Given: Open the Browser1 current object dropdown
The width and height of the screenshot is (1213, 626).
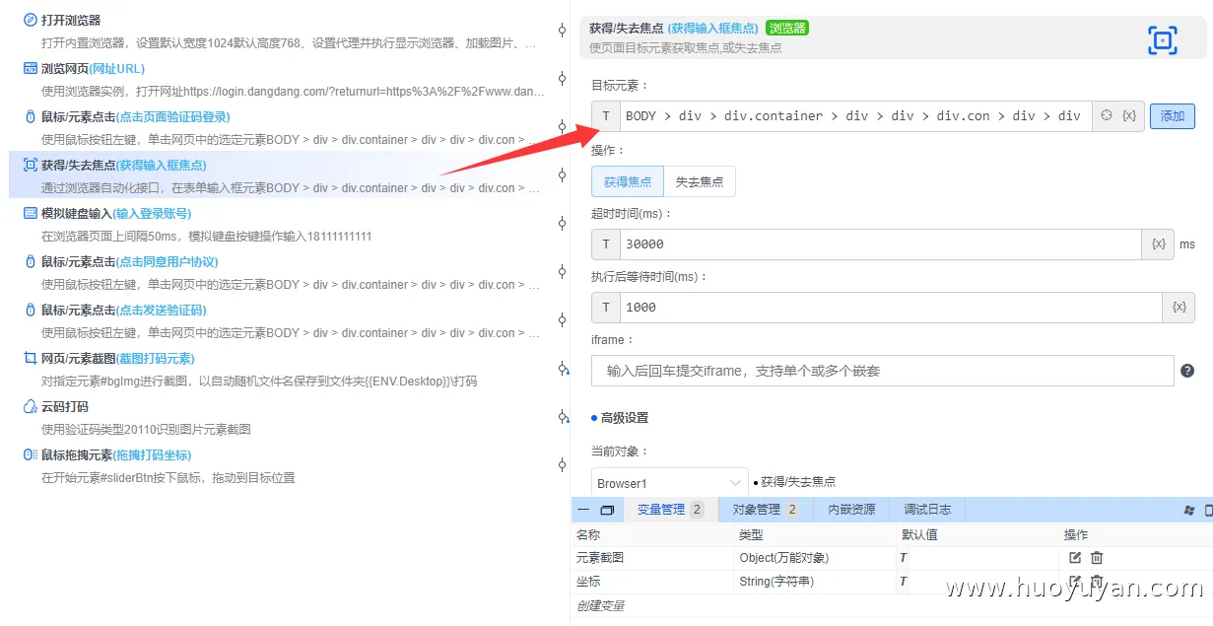Looking at the screenshot, I should pyautogui.click(x=670, y=483).
